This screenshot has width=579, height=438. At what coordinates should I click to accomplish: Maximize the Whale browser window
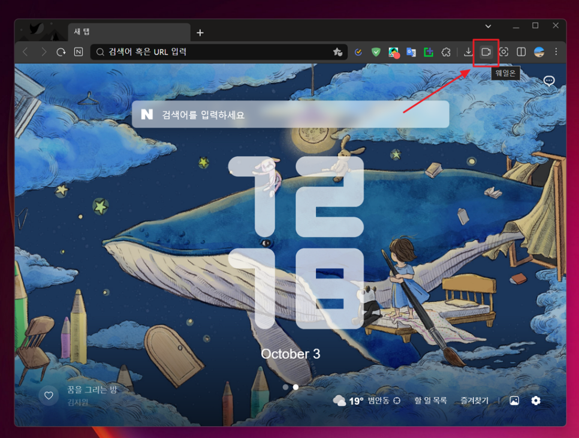pos(535,26)
